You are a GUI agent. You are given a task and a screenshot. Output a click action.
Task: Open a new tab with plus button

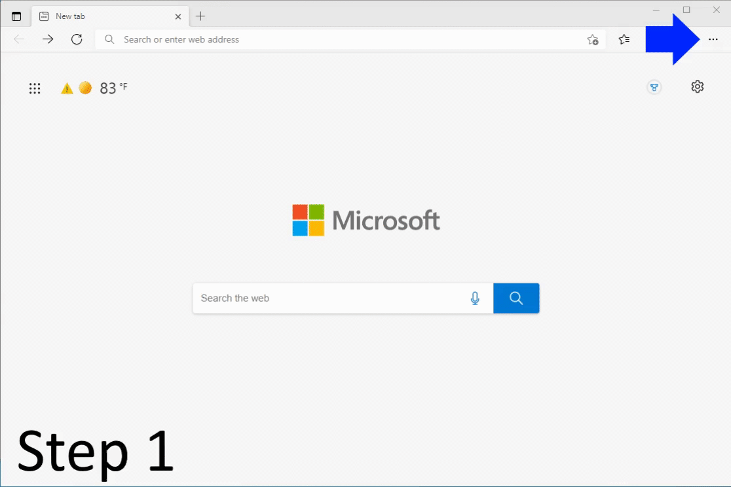pyautogui.click(x=201, y=16)
